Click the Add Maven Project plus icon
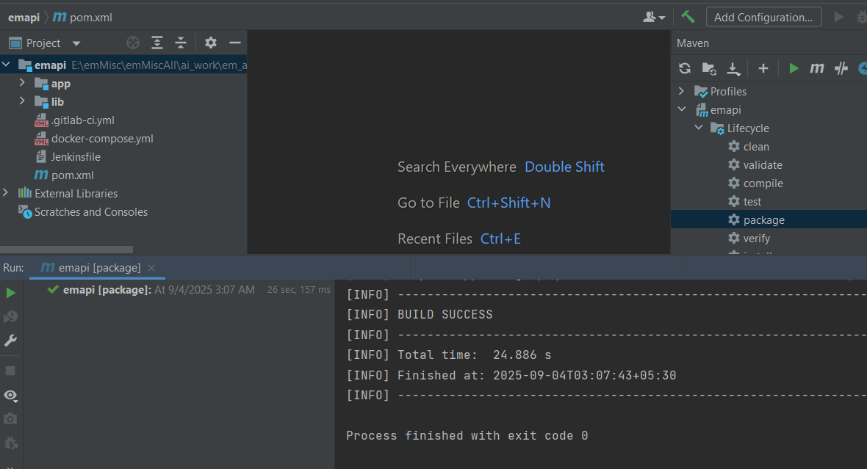Image resolution: width=867 pixels, height=469 pixels. click(763, 68)
